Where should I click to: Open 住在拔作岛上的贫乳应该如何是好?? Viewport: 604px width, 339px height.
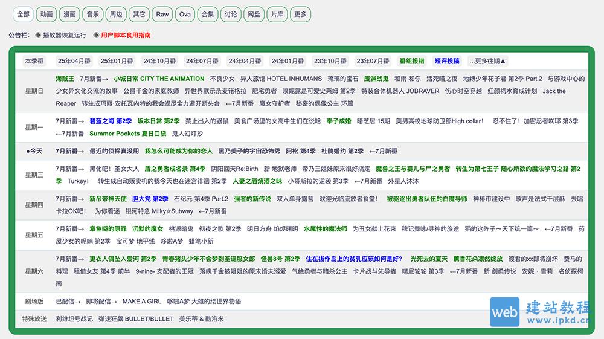pos(354,259)
